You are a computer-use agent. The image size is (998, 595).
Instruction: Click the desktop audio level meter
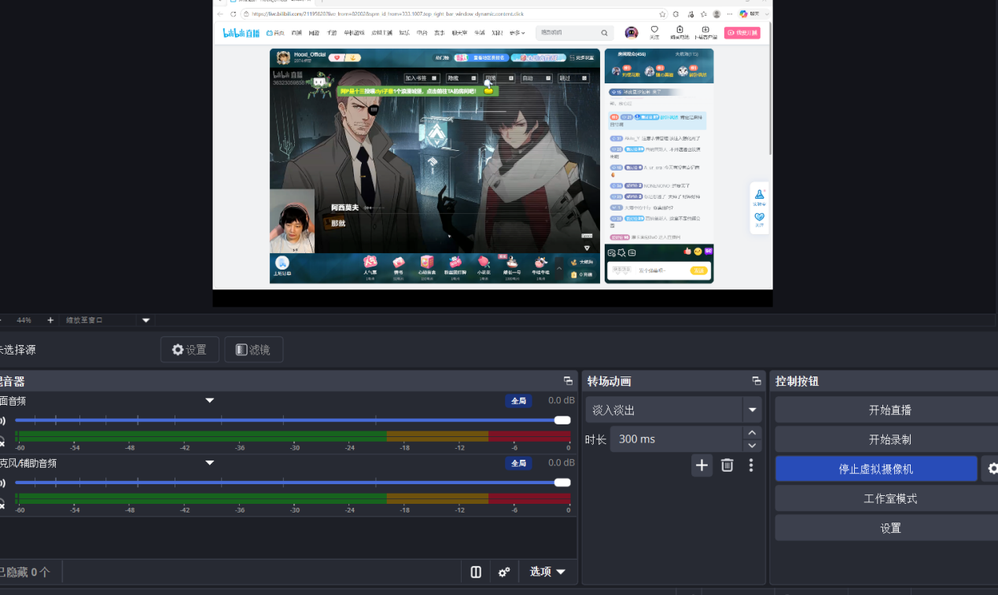pos(293,435)
